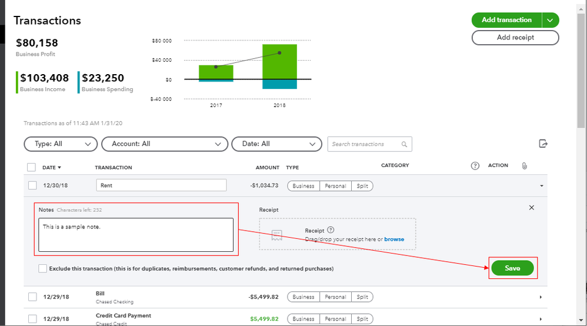Screen dimensions: 587x326
Task: Click the Add transaction button
Action: (506, 20)
